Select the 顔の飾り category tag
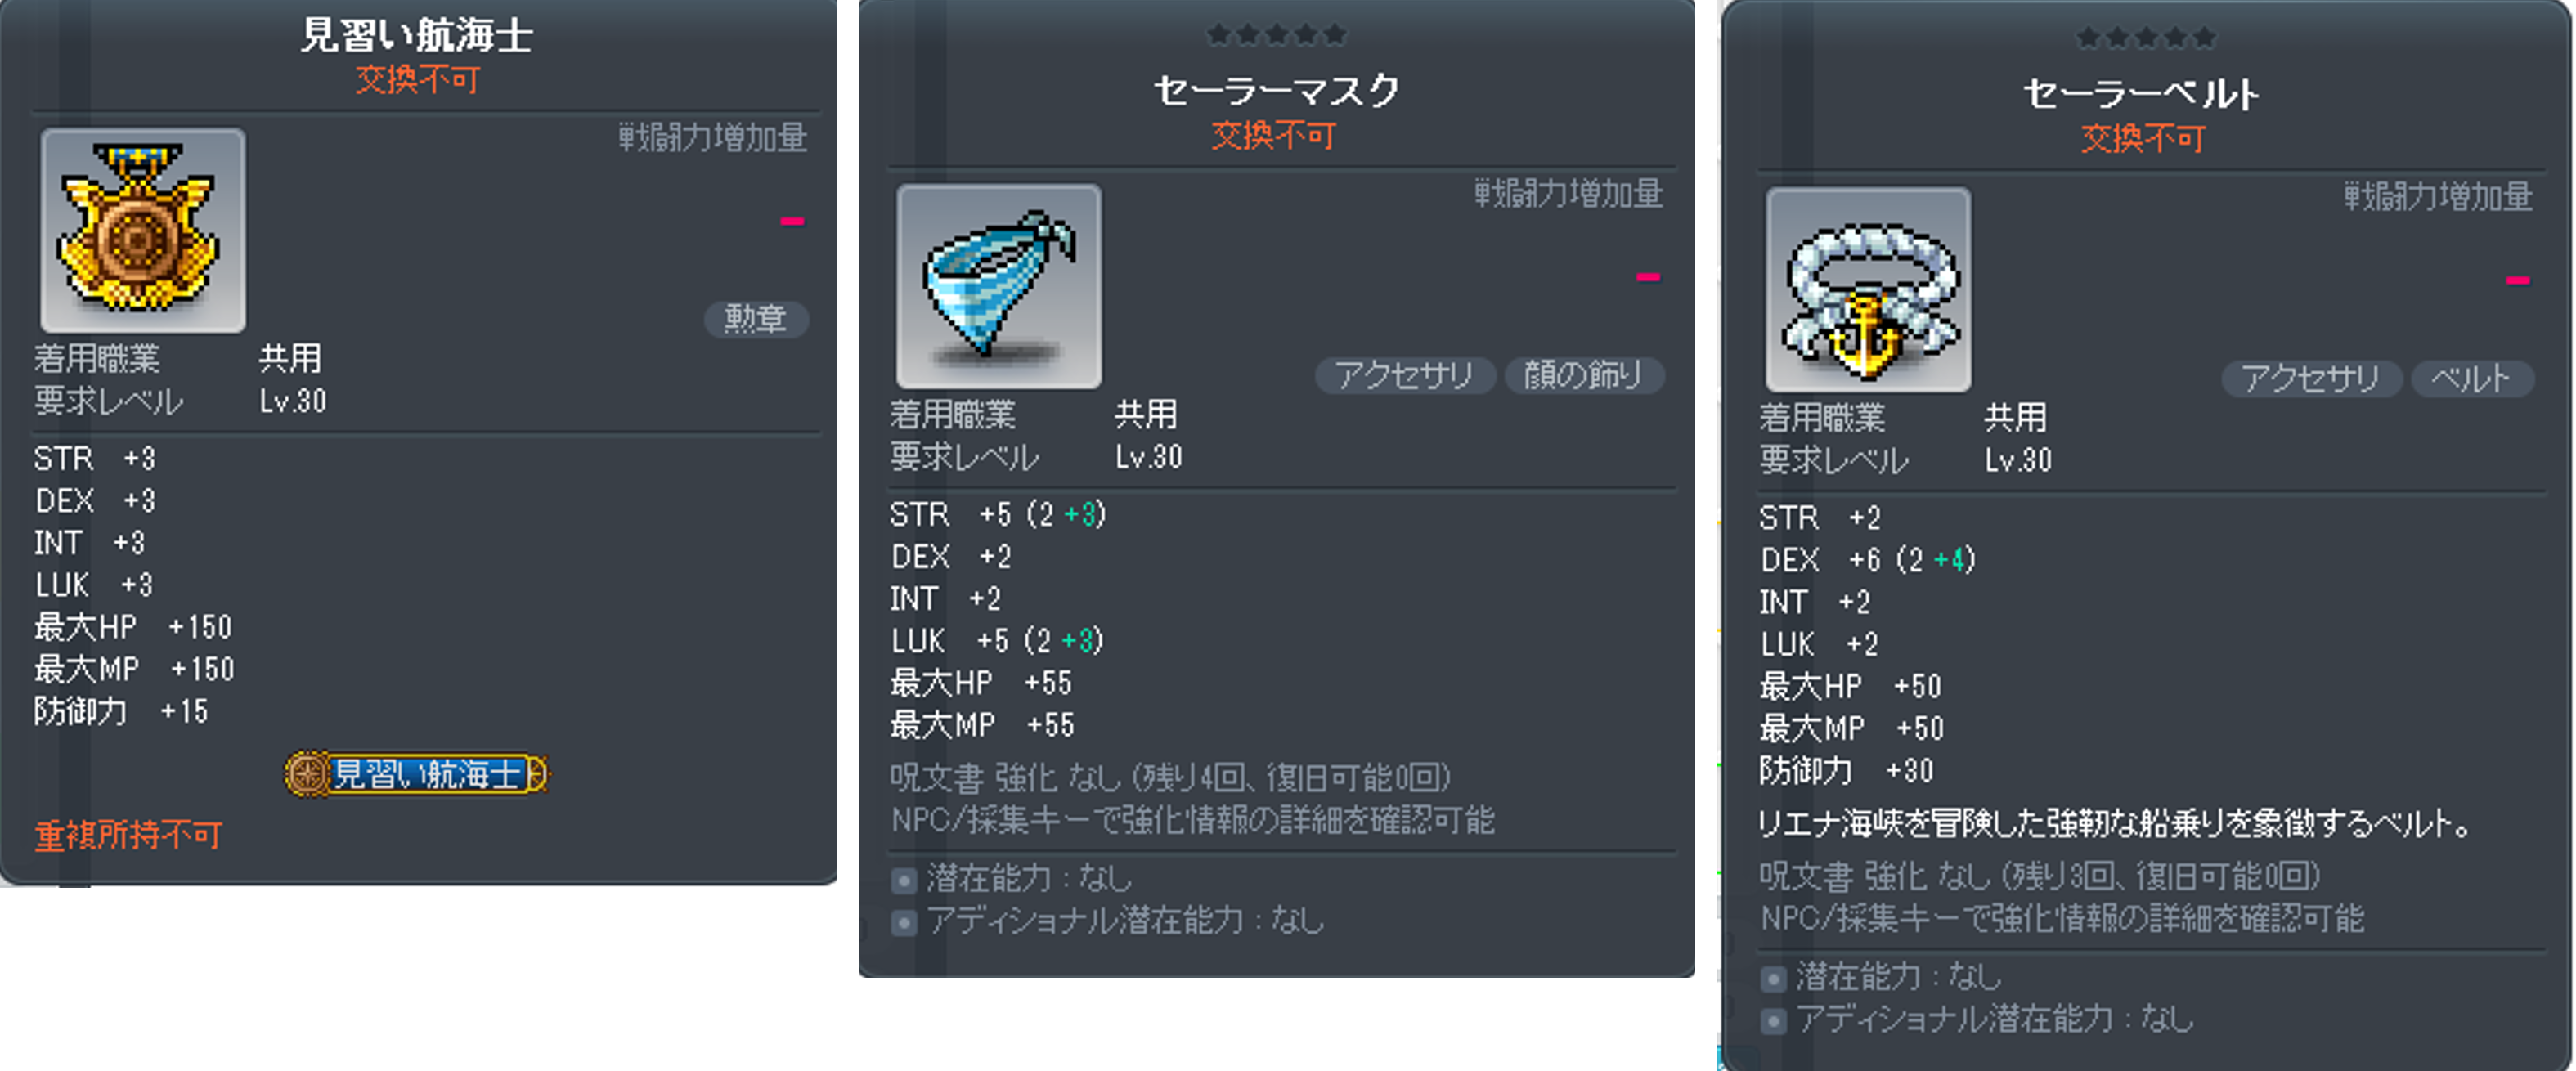 tap(1584, 375)
